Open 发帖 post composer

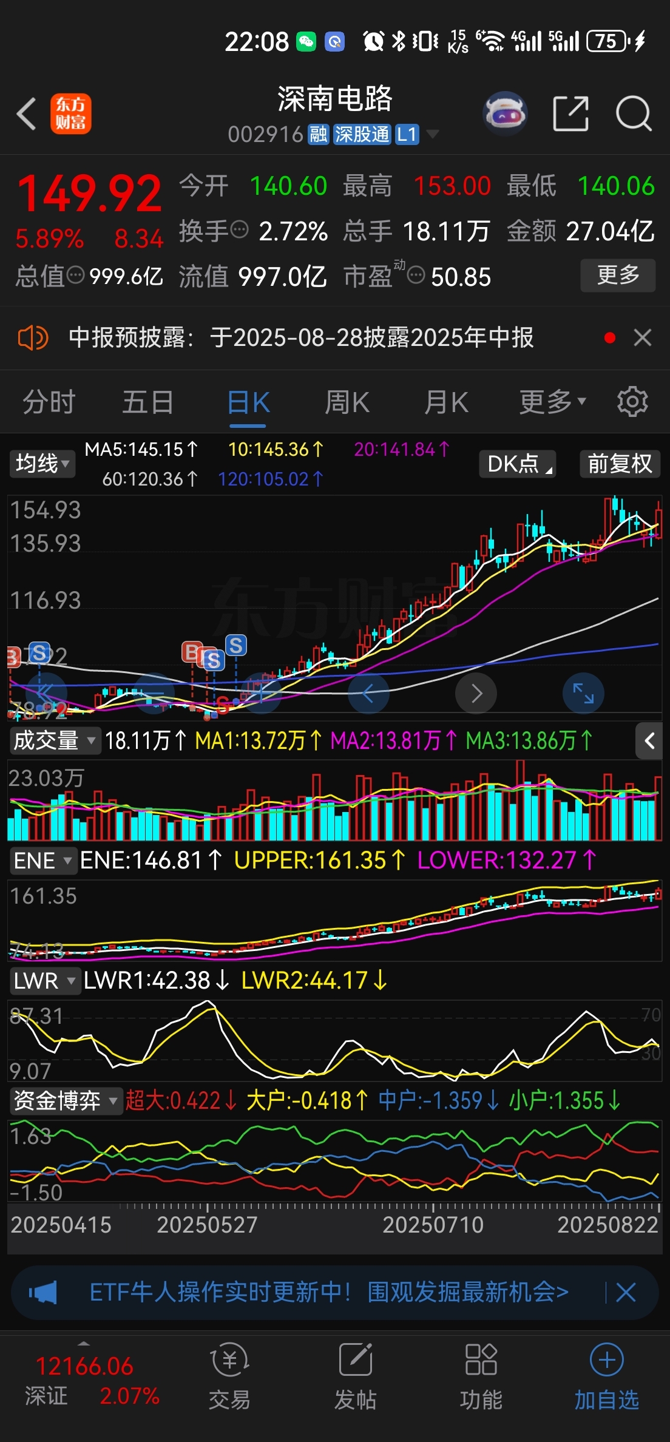point(356,1375)
